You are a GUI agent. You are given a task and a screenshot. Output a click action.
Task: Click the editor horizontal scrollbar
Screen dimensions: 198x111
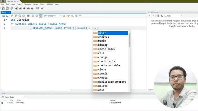point(37,90)
